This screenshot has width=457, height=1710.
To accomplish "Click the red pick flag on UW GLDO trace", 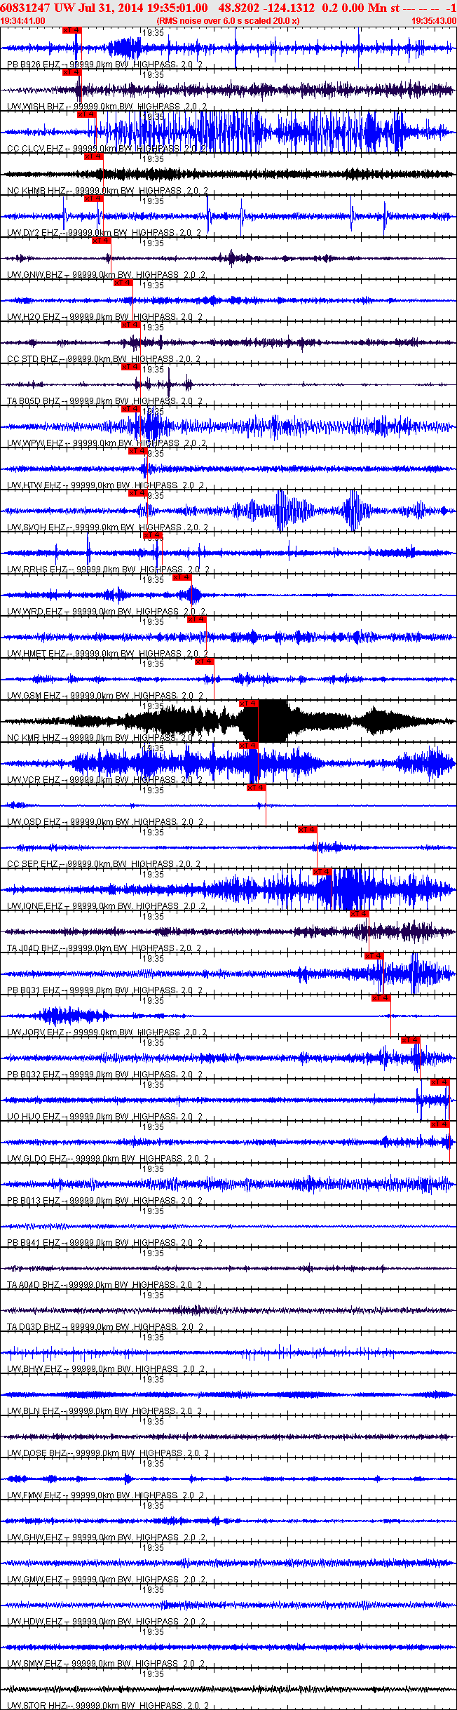I will (439, 1124).
